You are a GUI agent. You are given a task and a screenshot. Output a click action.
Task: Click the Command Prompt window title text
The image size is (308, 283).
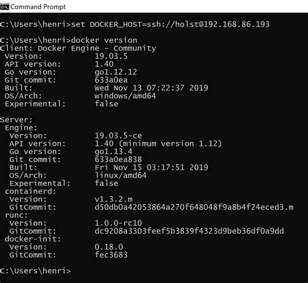coord(38,7)
